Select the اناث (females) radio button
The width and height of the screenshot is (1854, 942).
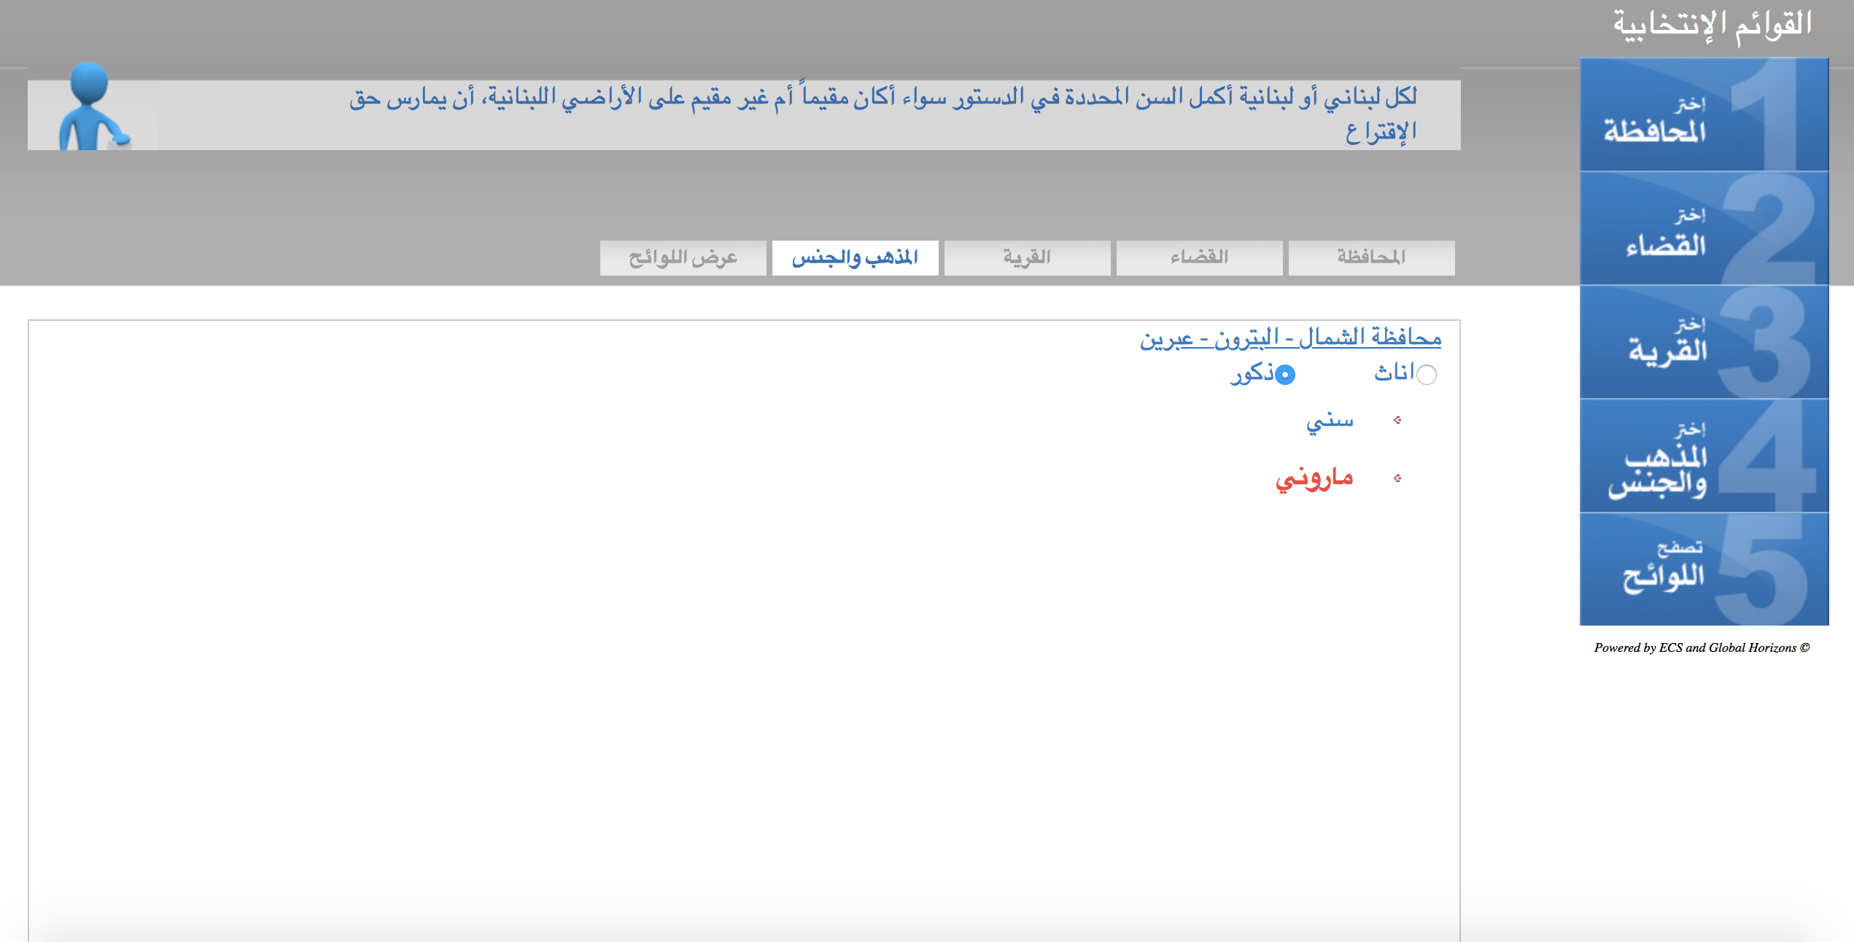[1426, 375]
